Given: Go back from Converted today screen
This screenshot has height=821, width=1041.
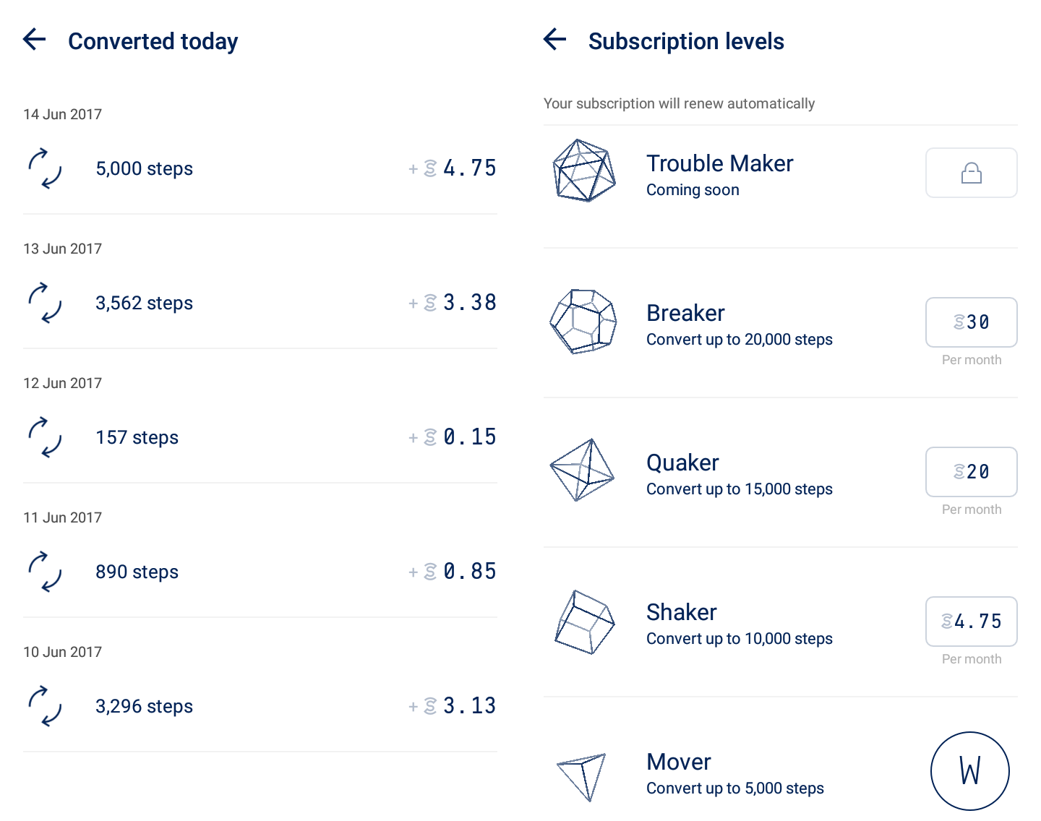Looking at the screenshot, I should tap(35, 39).
